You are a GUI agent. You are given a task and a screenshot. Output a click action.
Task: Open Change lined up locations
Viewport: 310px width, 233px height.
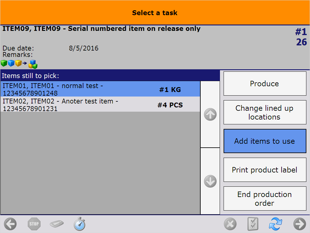click(x=265, y=113)
